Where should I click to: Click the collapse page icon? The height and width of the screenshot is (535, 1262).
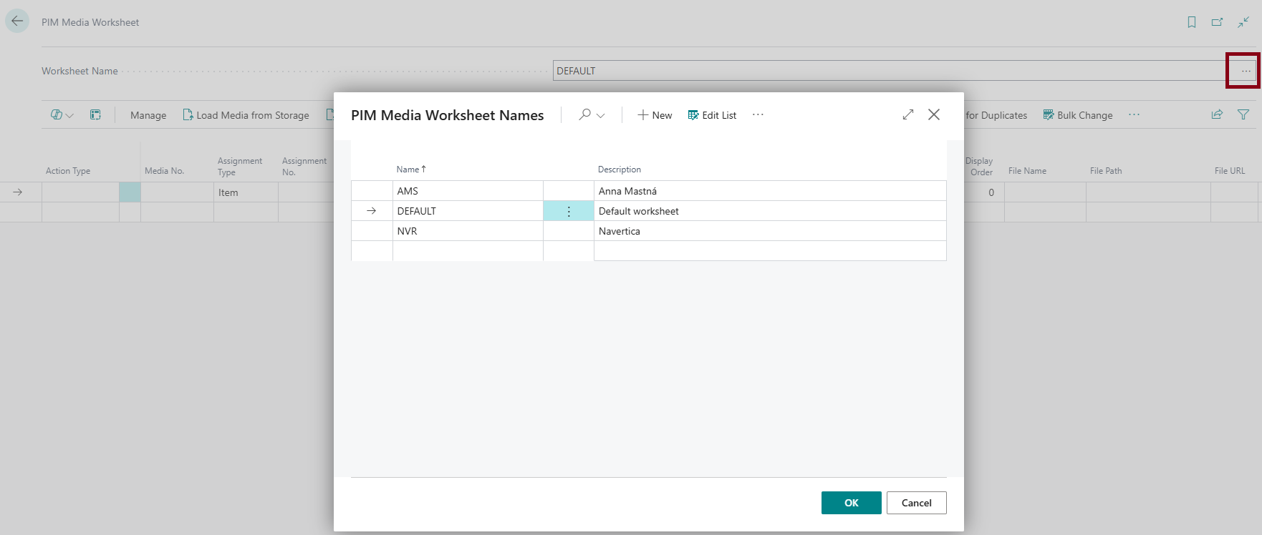pyautogui.click(x=1243, y=22)
